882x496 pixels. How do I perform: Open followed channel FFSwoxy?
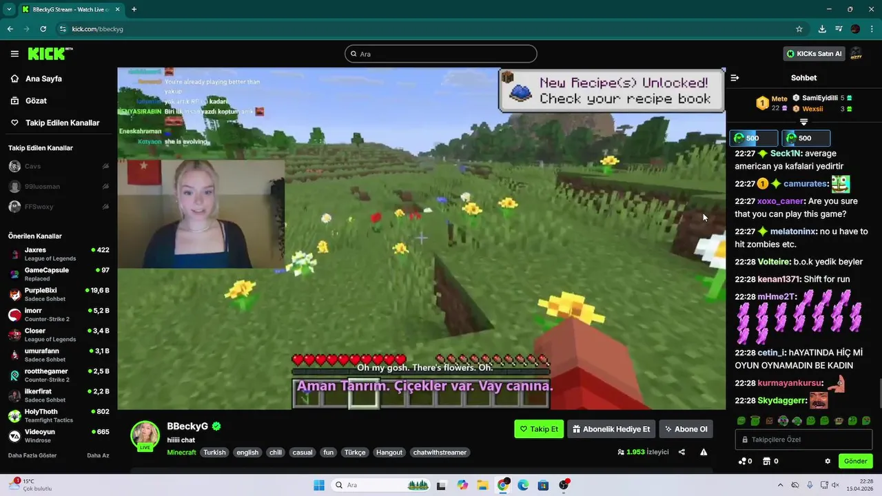pos(59,207)
